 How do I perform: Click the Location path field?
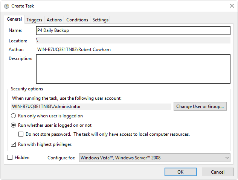133,40
